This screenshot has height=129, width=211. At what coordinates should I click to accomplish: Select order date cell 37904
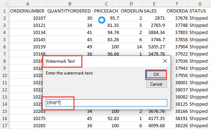[177, 47]
